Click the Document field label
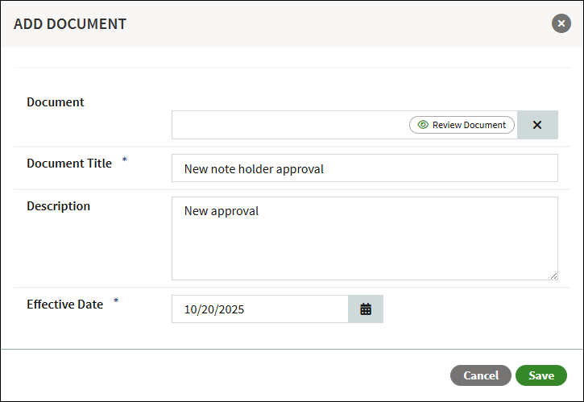584x402 pixels. (x=56, y=102)
